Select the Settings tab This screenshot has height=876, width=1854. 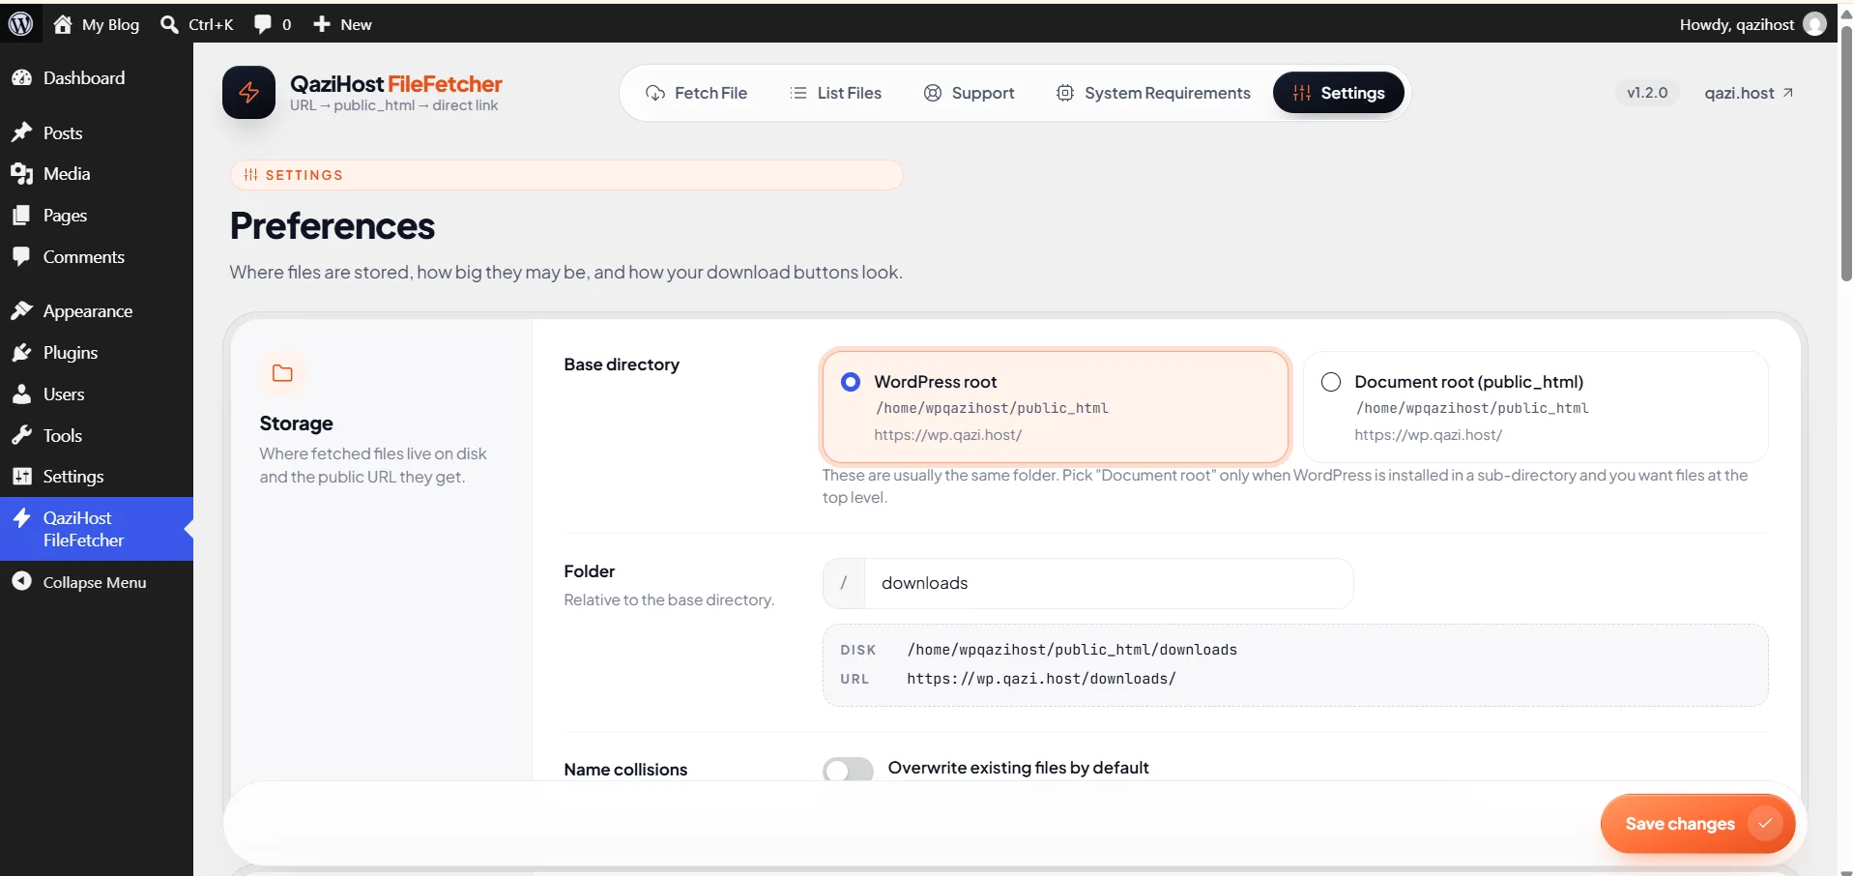point(1339,93)
